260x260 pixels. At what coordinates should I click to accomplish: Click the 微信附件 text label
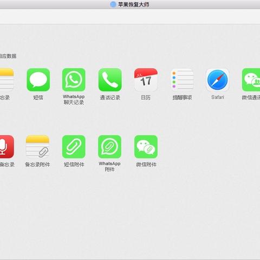pos(146,165)
